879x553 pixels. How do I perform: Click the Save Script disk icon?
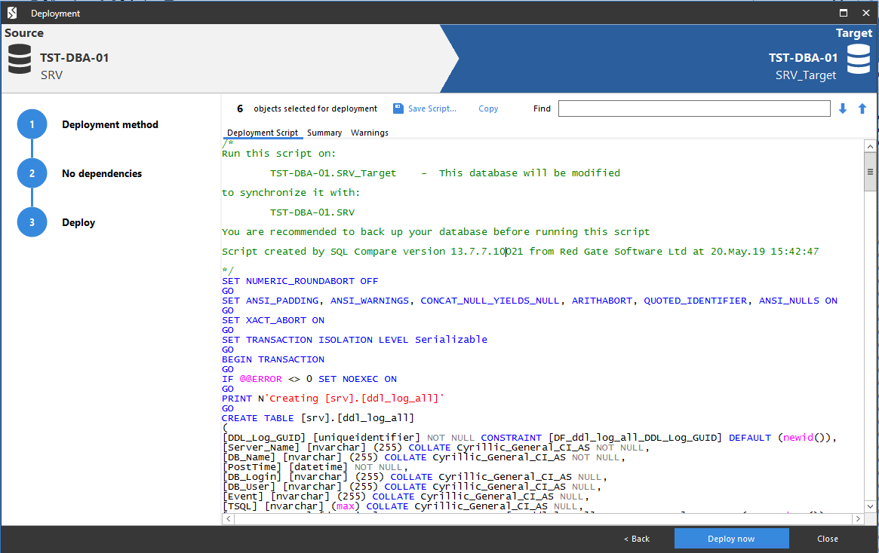click(398, 108)
